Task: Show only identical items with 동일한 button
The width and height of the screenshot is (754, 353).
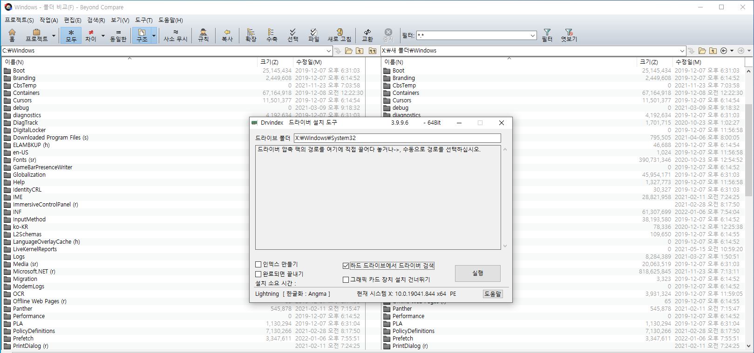Action: click(118, 35)
